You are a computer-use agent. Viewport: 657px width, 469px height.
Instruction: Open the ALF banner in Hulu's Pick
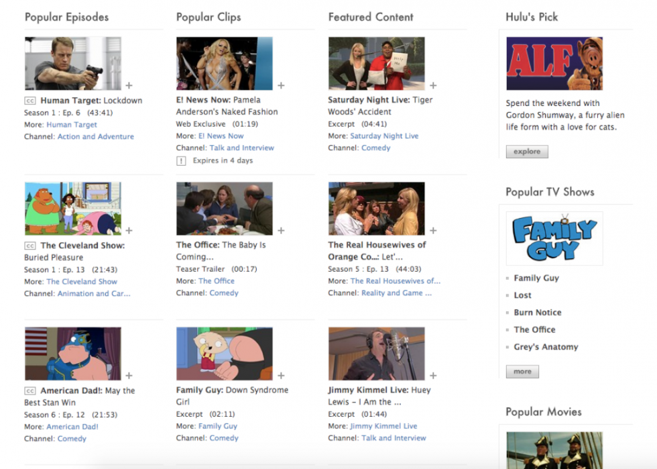[x=554, y=63]
